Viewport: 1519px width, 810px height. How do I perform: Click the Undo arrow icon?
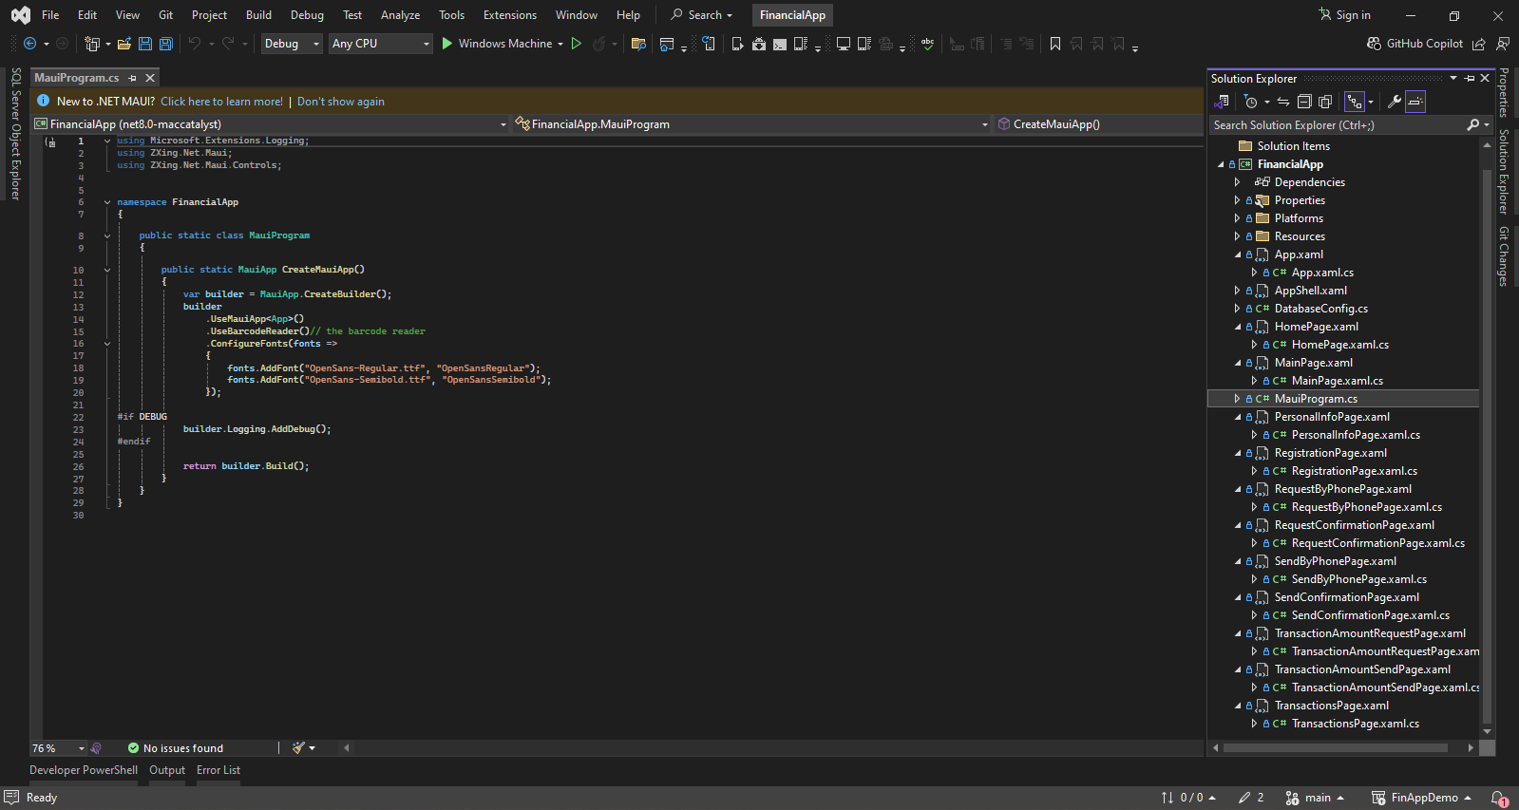[x=195, y=44]
